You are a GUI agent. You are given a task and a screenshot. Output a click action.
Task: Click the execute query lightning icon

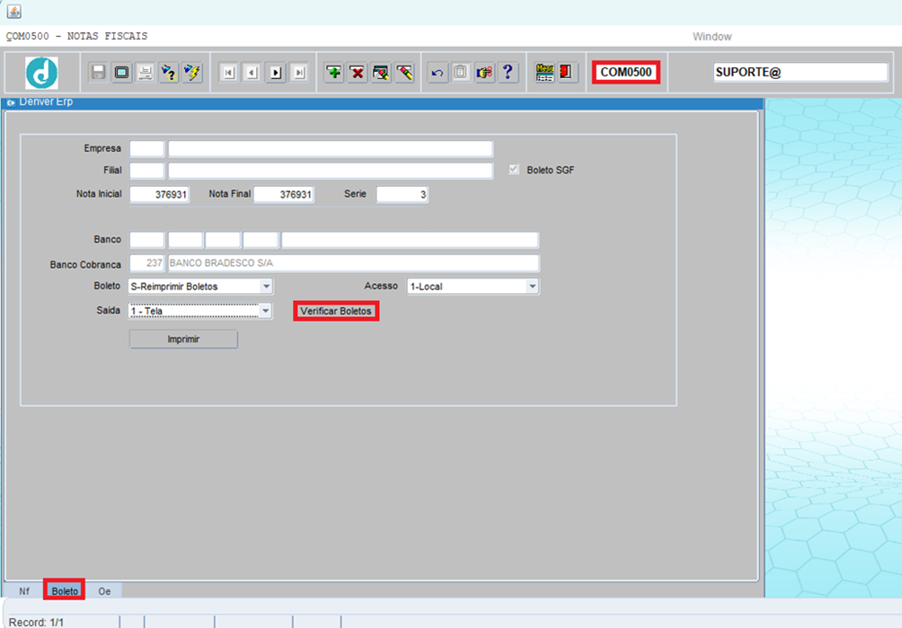point(192,72)
